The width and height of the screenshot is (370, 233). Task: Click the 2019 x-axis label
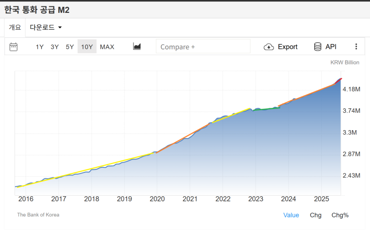coord(124,199)
